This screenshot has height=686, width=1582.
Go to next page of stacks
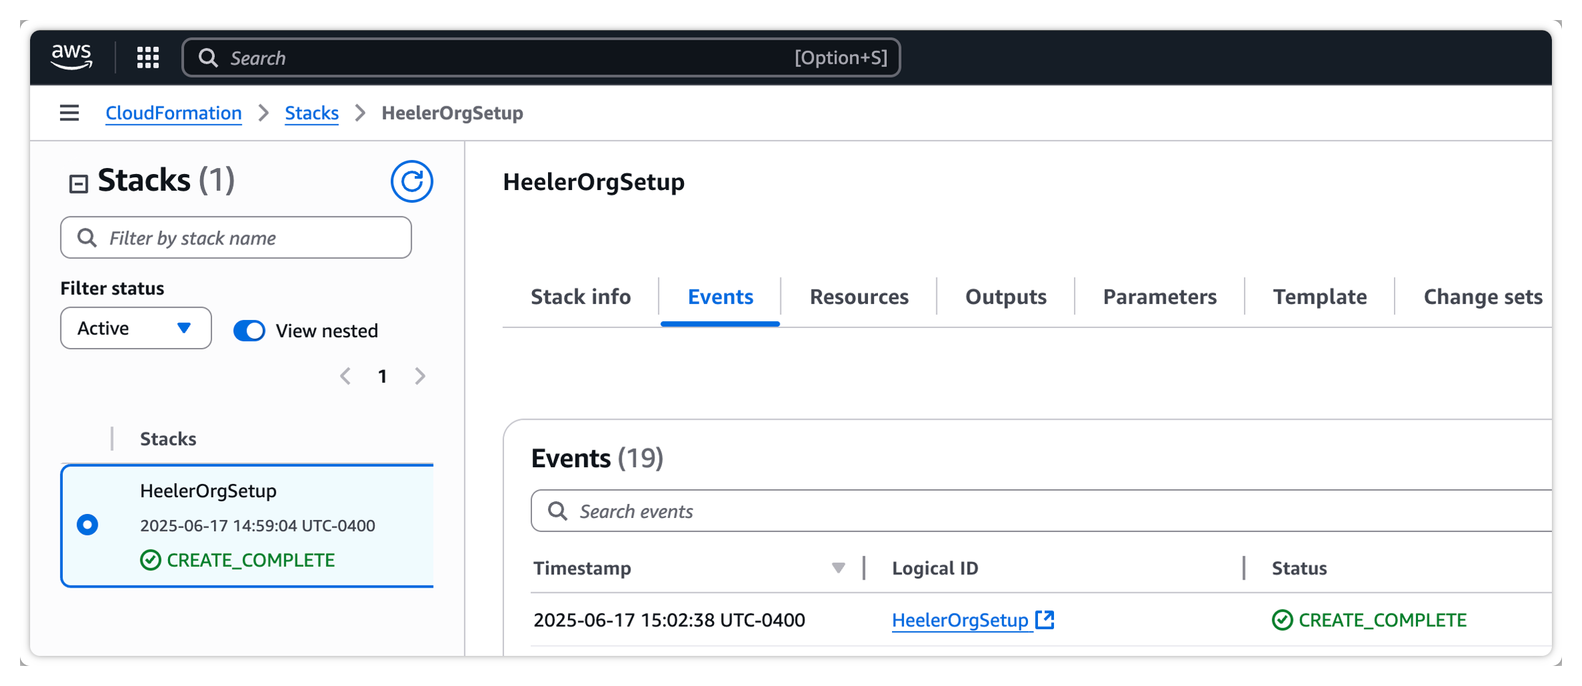[420, 376]
